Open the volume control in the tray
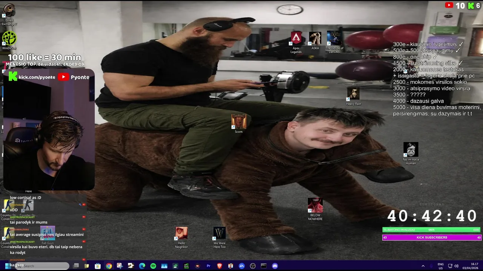The width and height of the screenshot is (483, 271). (x=456, y=266)
